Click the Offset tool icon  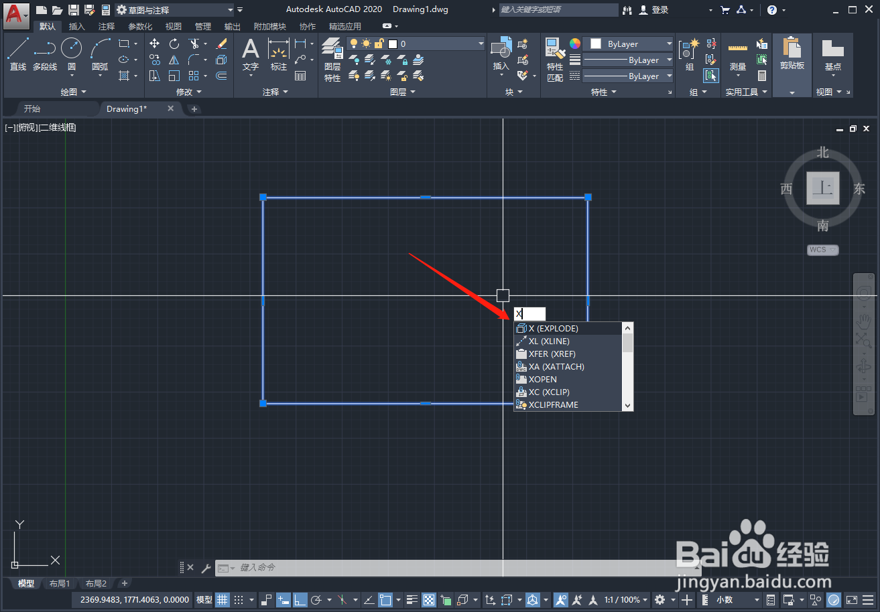[222, 76]
